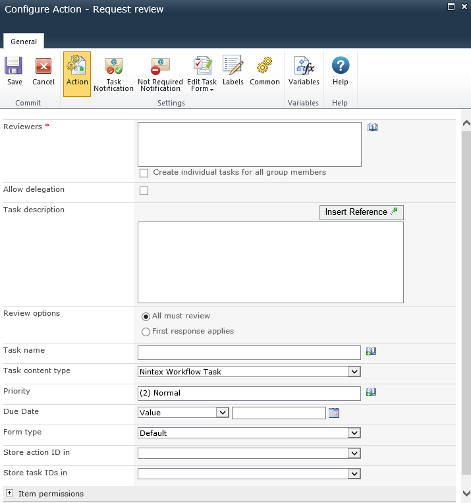
Task: Click the scrollbar down arrow
Action: 466,493
